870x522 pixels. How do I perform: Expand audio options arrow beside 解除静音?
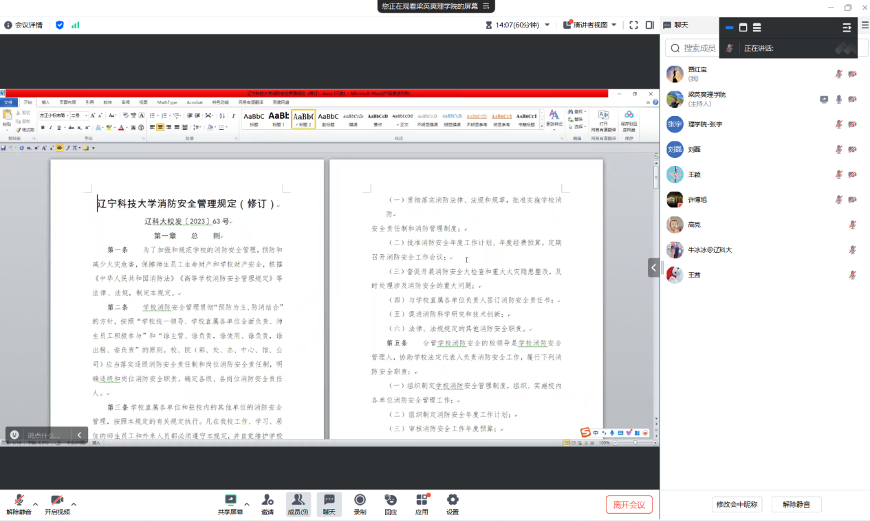click(36, 504)
